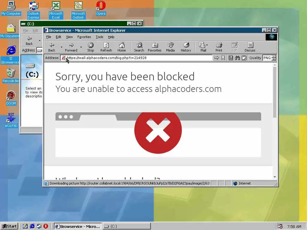Open the View menu
The image size is (307, 230).
coord(69,37)
